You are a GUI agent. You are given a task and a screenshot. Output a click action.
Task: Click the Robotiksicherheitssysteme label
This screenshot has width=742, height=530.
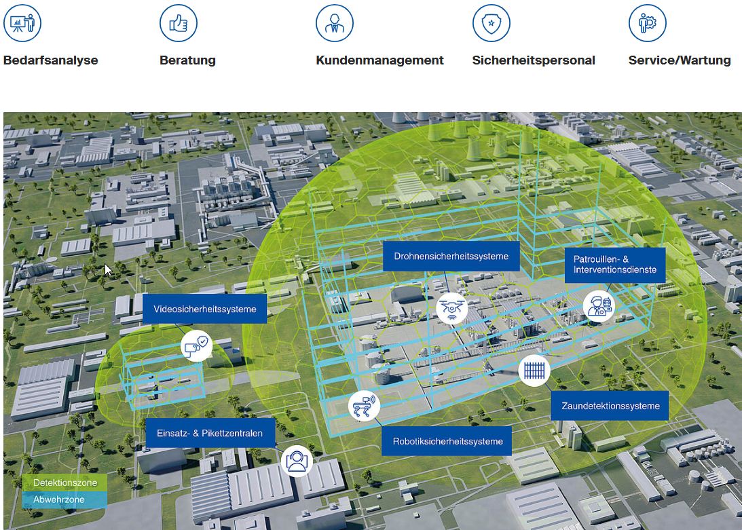pyautogui.click(x=447, y=441)
